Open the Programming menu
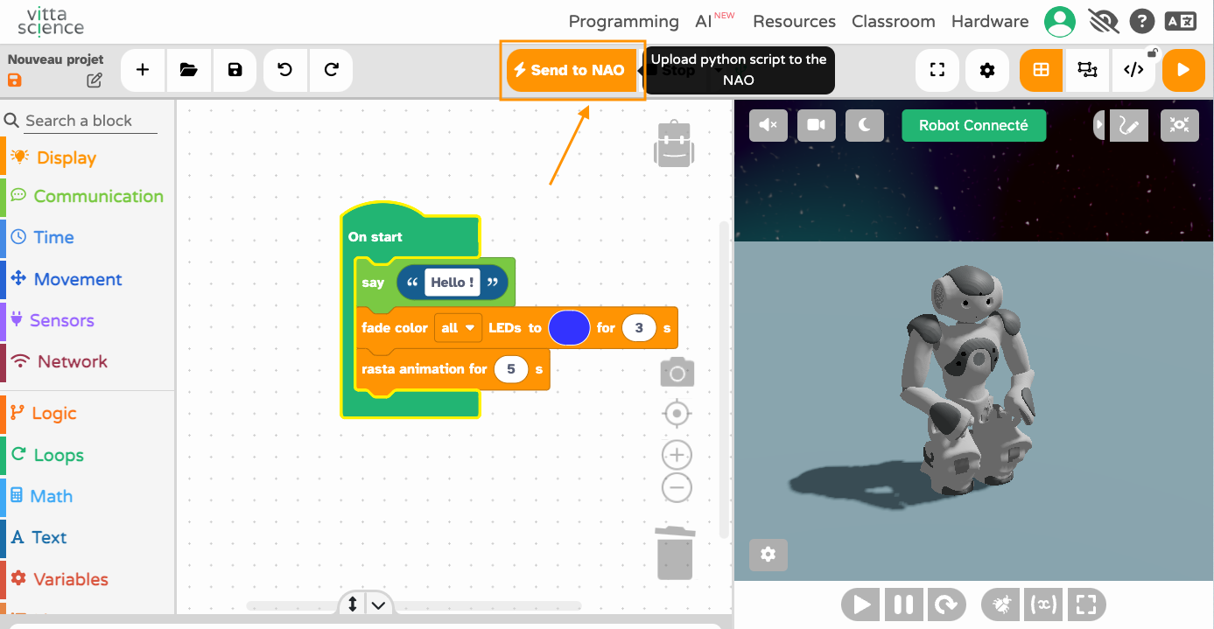This screenshot has width=1214, height=629. [x=623, y=21]
